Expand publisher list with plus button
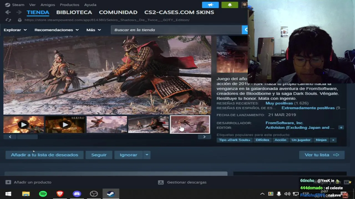 point(341,127)
